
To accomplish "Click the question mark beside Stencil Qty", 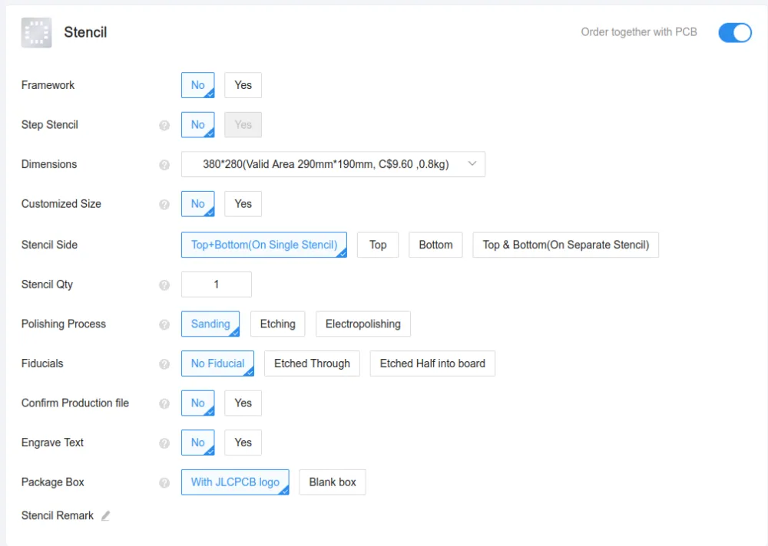I will pyautogui.click(x=164, y=285).
